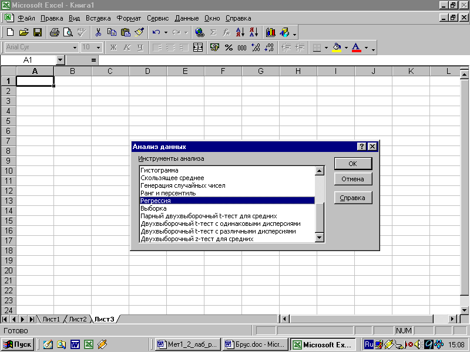
Task: Click Sort Ascending icon
Action: [x=240, y=32]
